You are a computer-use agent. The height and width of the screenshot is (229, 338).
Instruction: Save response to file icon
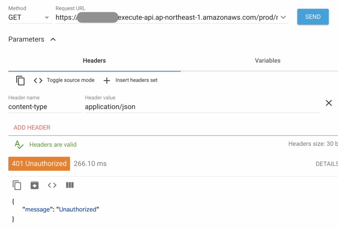pos(34,185)
